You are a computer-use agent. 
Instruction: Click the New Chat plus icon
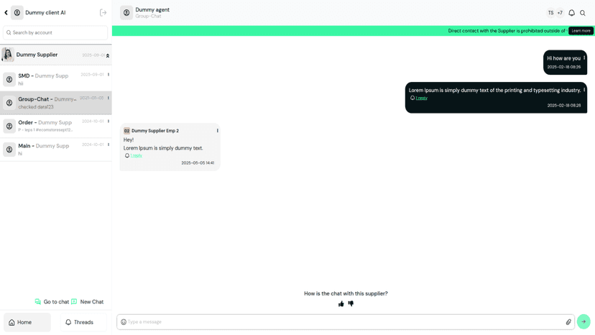point(74,302)
